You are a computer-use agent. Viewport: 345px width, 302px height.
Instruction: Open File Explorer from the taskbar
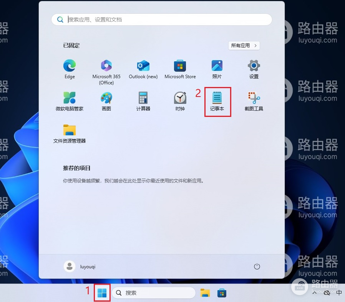pos(205,293)
